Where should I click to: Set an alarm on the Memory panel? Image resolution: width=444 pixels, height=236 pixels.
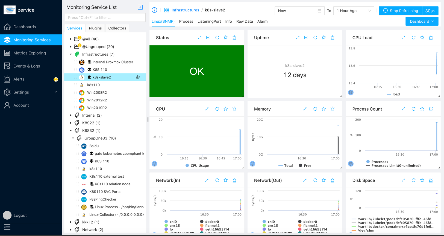coord(333,109)
